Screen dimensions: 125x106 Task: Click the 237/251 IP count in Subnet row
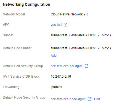[104, 35]
